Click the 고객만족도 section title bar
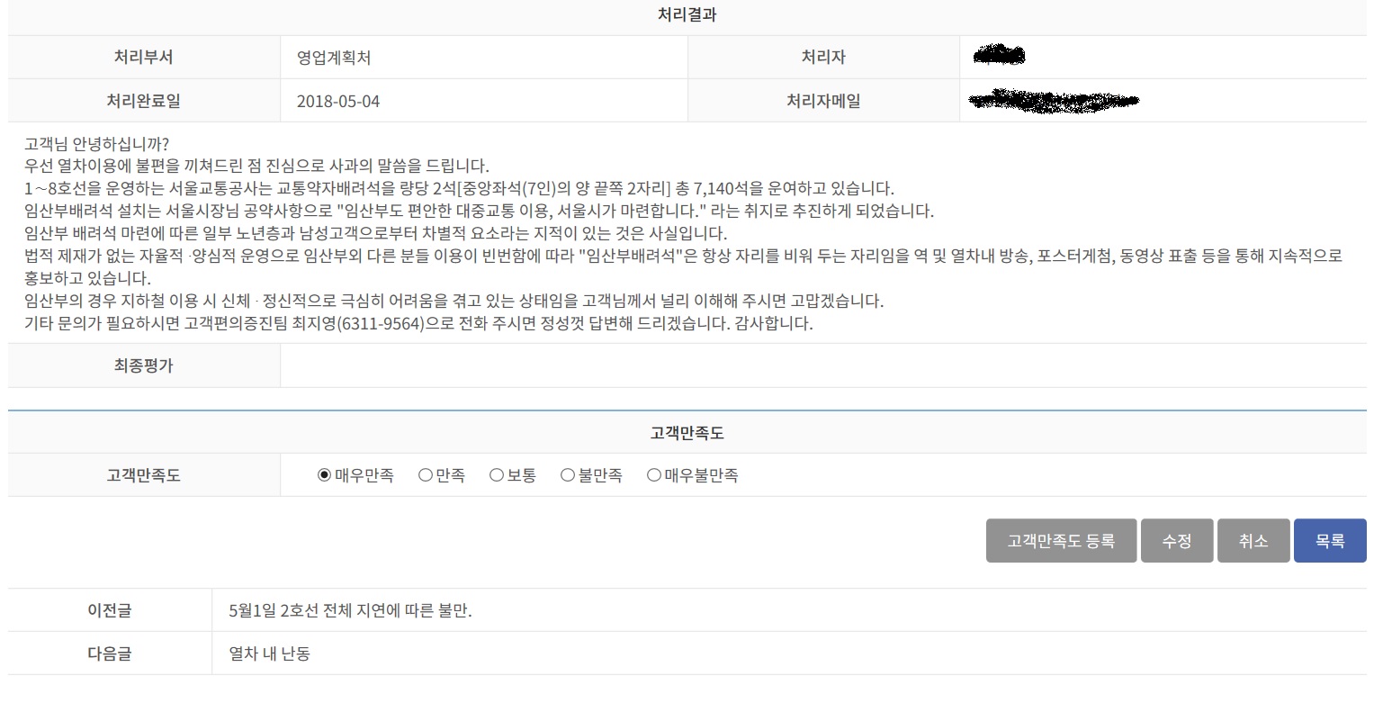The width and height of the screenshot is (1374, 712). coord(687,433)
